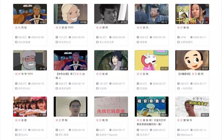Click the play count icon under 祖安状元
Screen dimensions: 222x140
coord(138,37)
